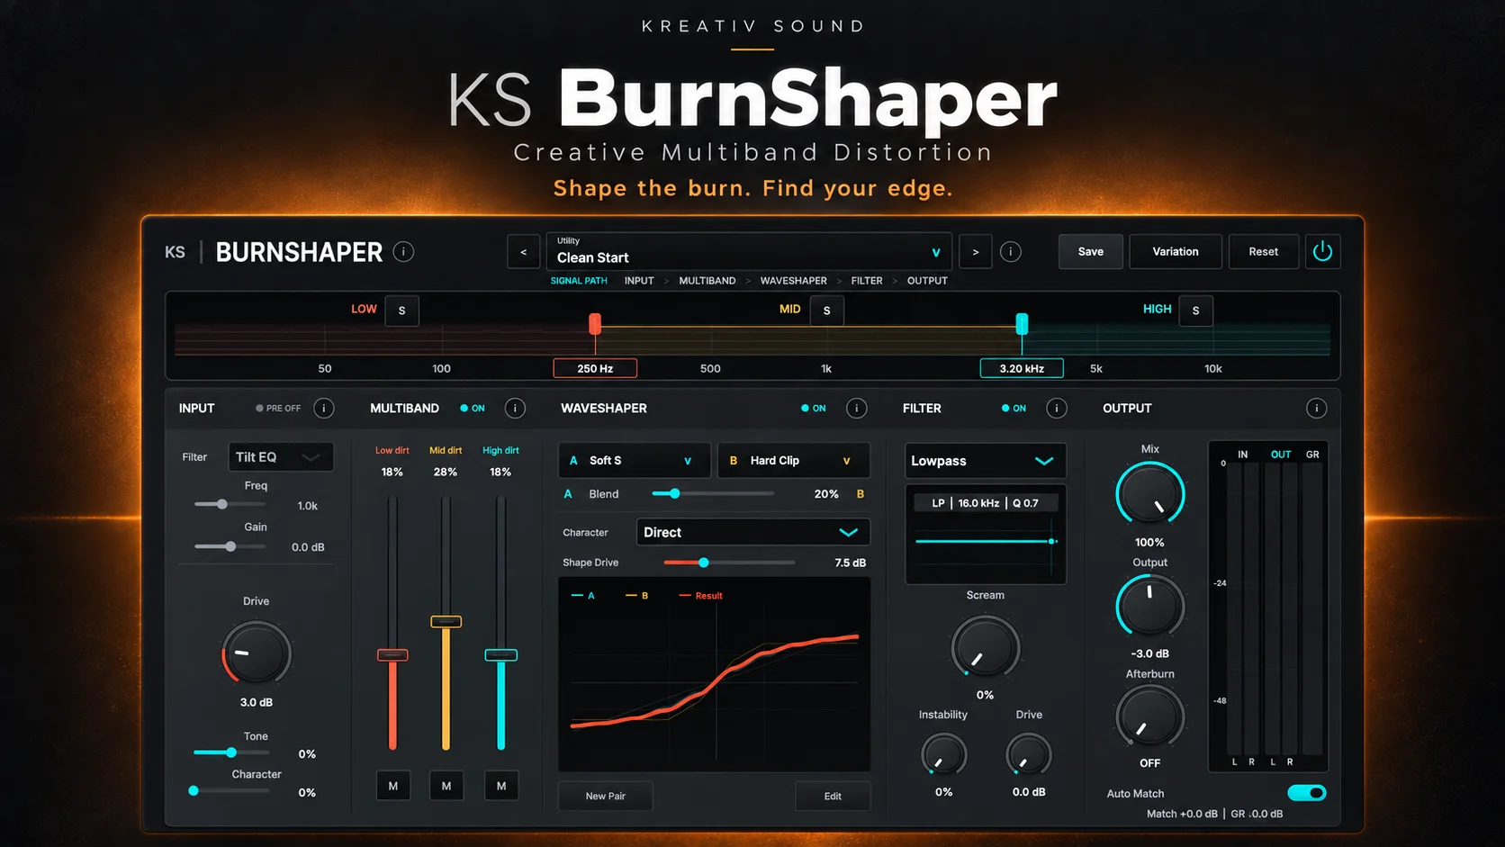Click the 250 Hz crossover frequency field
1505x847 pixels.
595,368
